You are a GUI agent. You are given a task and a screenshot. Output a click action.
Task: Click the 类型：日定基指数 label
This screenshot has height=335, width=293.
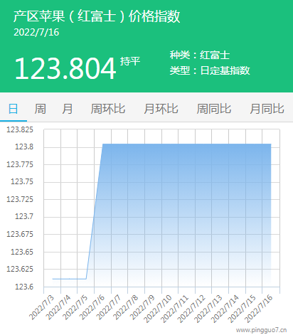tap(210, 70)
